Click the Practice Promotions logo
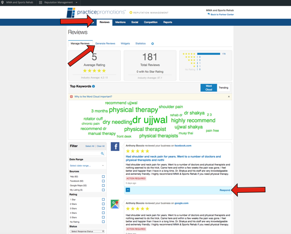Viewport: 291px width, 234px height. click(x=96, y=13)
